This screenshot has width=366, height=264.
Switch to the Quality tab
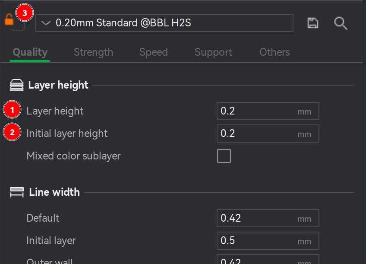pyautogui.click(x=30, y=52)
